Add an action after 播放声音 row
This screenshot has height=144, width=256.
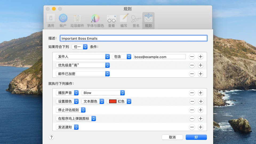click(201, 93)
